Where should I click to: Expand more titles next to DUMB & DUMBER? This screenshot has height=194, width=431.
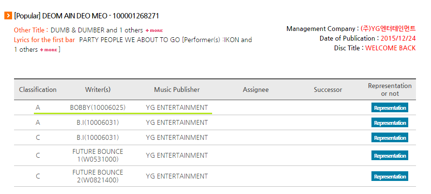click(154, 30)
